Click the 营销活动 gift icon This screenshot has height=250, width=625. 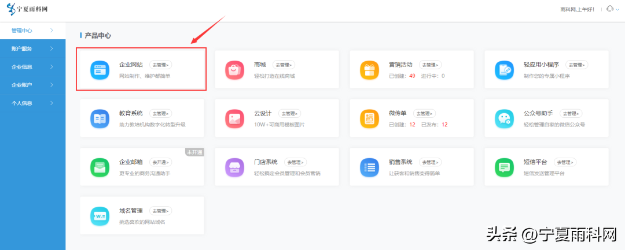(368, 70)
